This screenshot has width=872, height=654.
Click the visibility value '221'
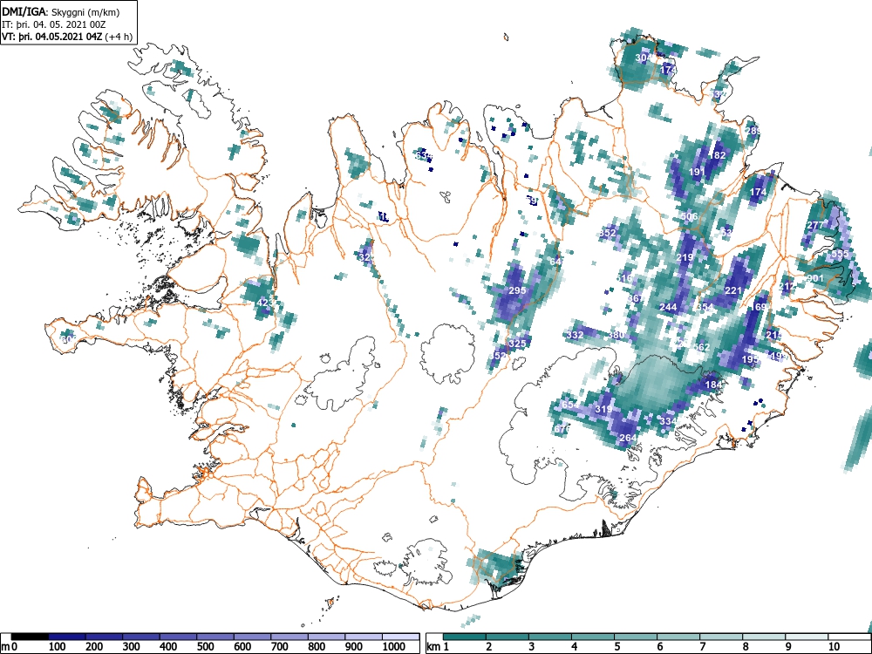click(733, 290)
